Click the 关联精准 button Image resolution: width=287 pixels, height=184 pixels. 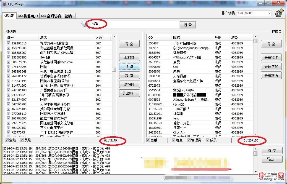(x=271, y=57)
